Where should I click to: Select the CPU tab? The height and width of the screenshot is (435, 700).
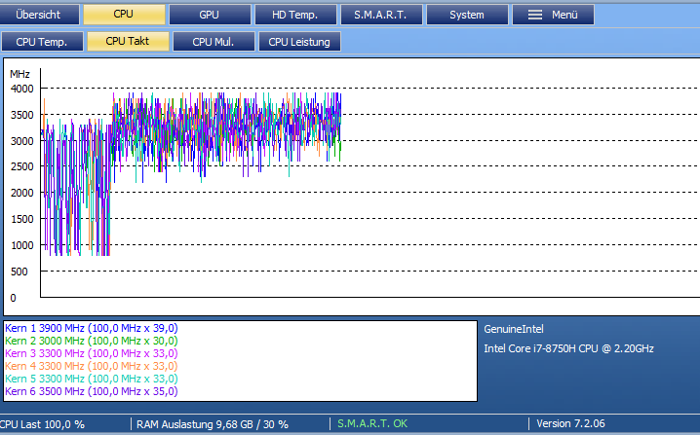tap(124, 15)
